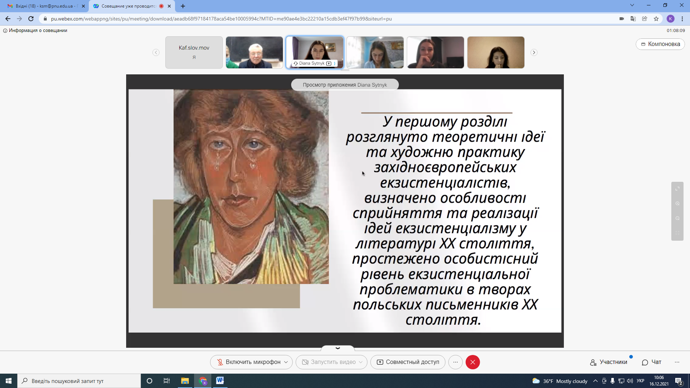Toggle Участники panel
This screenshot has width=690, height=388.
coord(609,362)
